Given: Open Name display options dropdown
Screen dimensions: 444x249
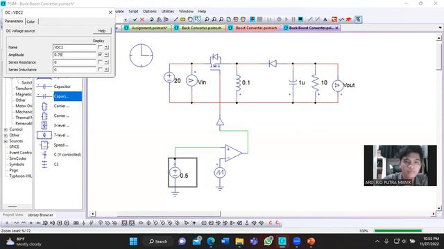Looking at the screenshot, I should tap(106, 47).
